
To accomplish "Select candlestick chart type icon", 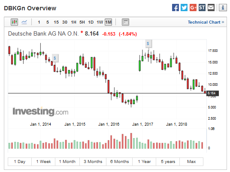I will coord(15,22).
